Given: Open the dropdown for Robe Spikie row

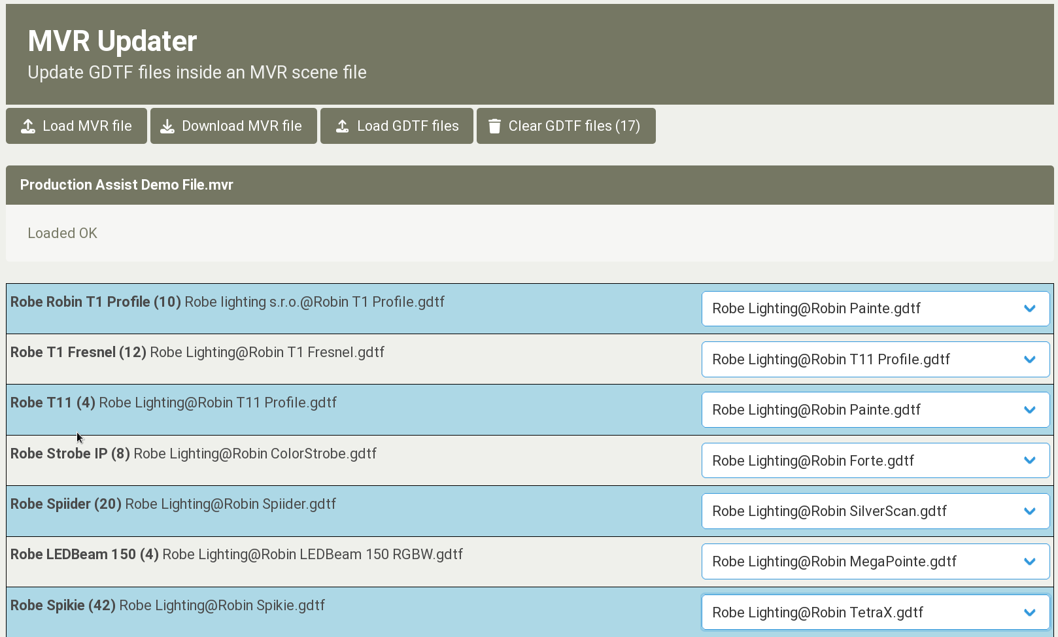Looking at the screenshot, I should point(876,613).
